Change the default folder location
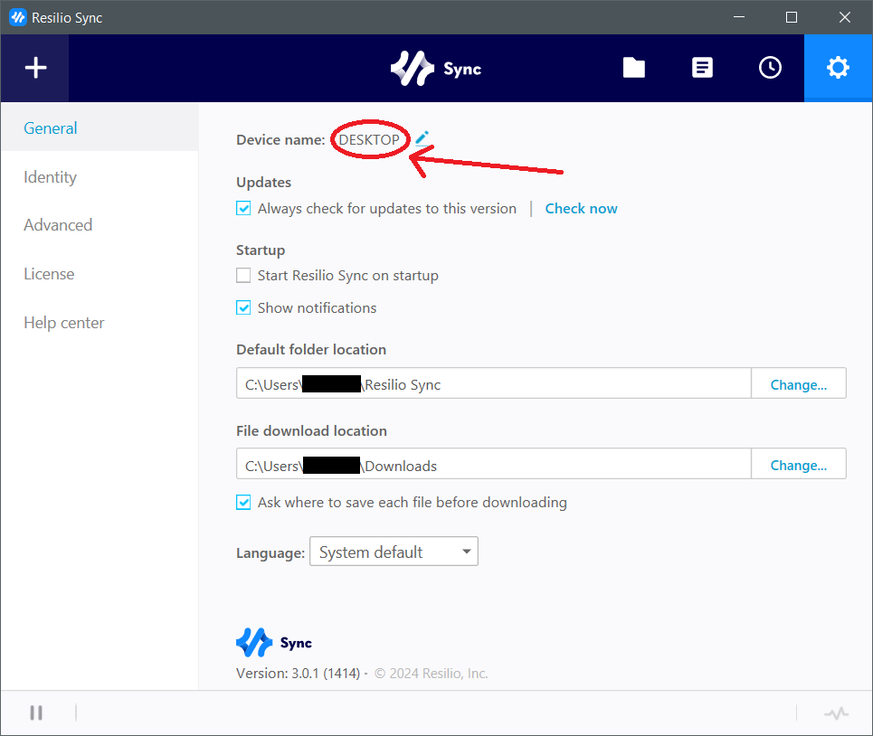Screen dimensions: 873x736 [799, 384]
